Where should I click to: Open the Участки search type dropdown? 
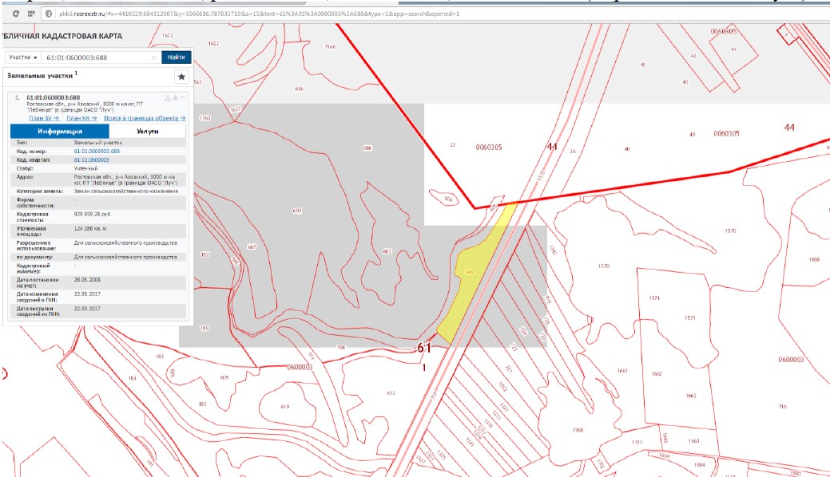pyautogui.click(x=23, y=57)
